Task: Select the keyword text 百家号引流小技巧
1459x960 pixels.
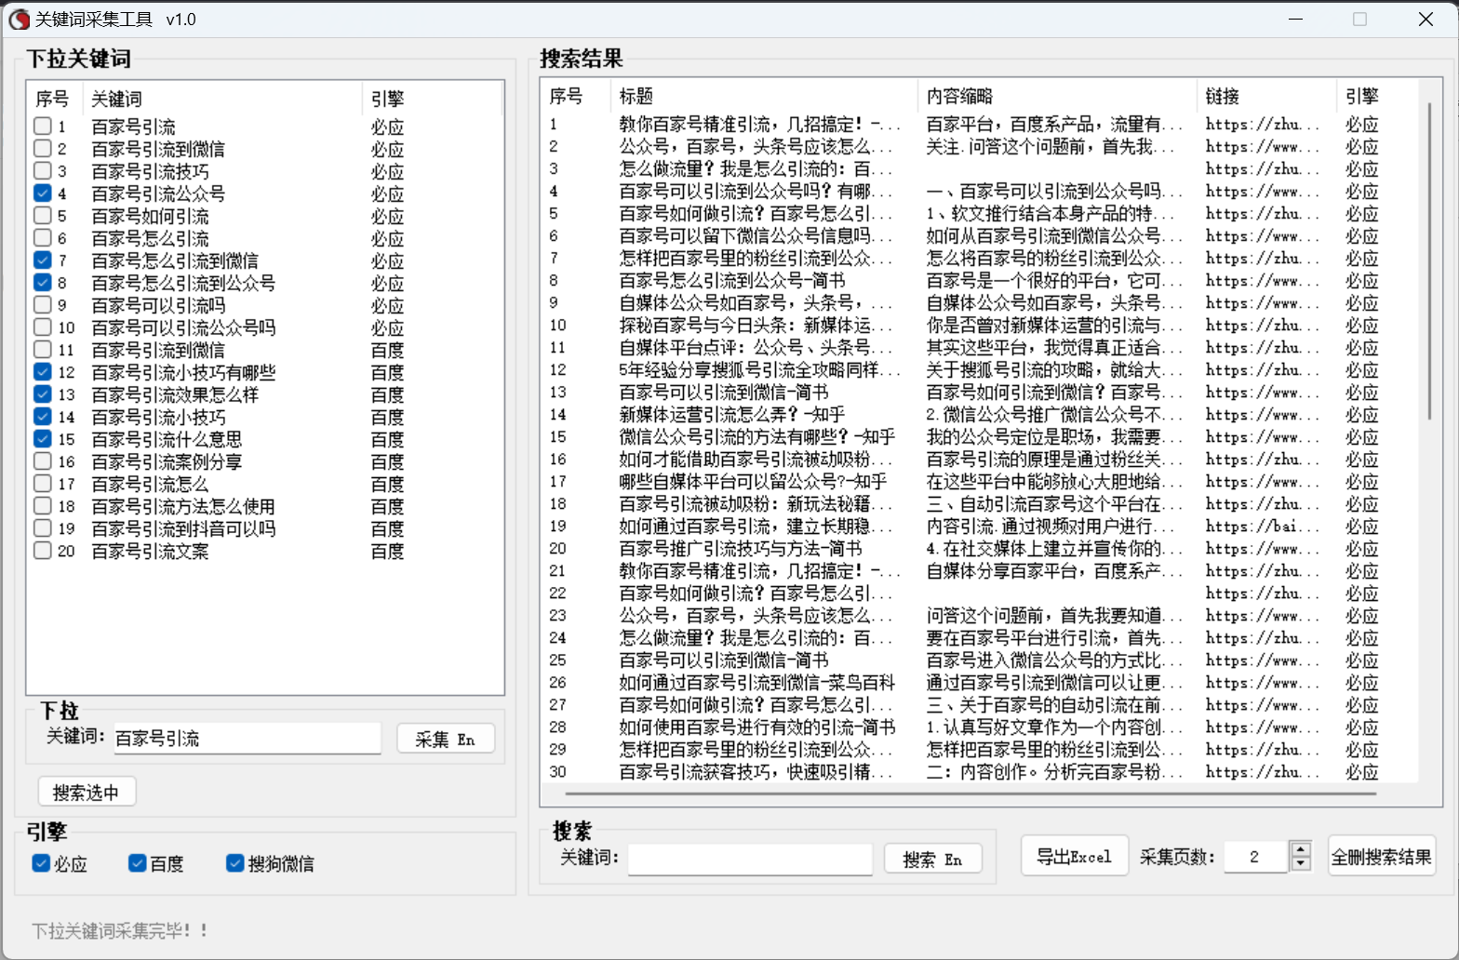Action: click(158, 417)
